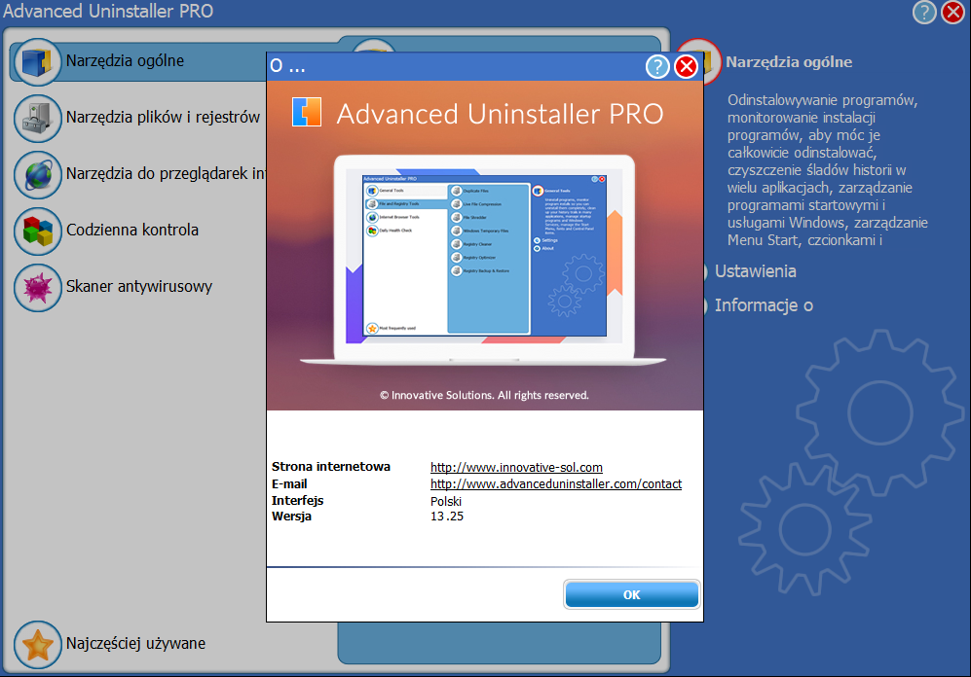The width and height of the screenshot is (971, 677).
Task: Click the Najczęściej używane star icon
Action: pos(37,644)
